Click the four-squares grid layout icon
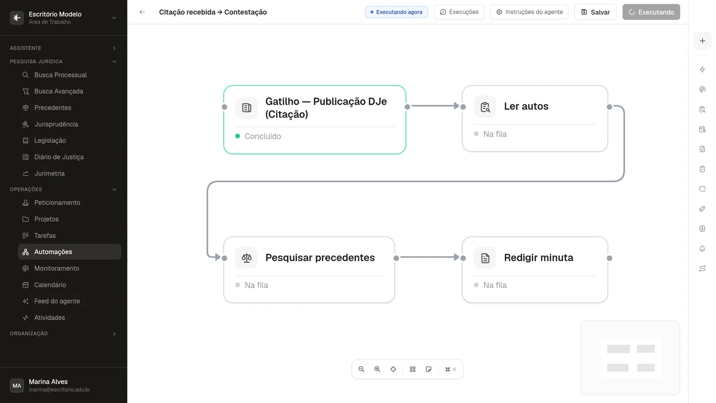Screen dimensions: 716x403 (413, 369)
